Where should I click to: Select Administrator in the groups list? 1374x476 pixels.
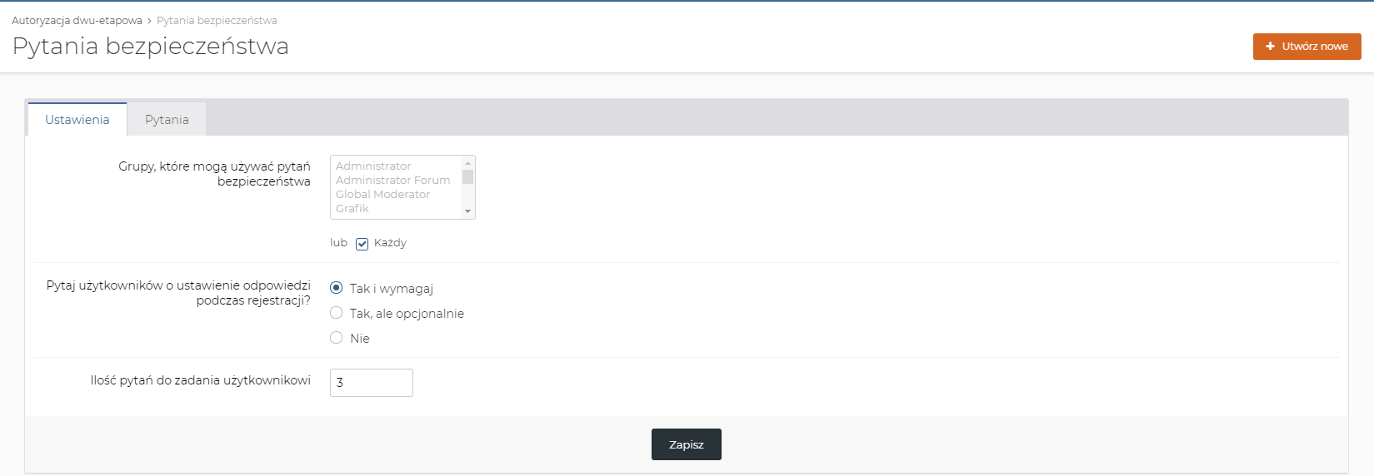(373, 166)
